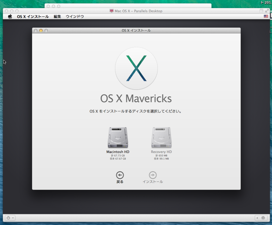Open the OS X インストール menu
The height and width of the screenshot is (225, 272).
(x=33, y=16)
